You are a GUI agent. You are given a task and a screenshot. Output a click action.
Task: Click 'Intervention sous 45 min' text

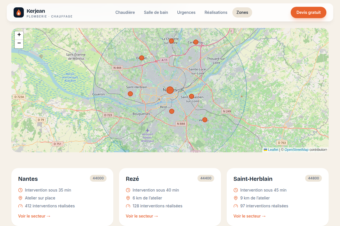(263, 190)
